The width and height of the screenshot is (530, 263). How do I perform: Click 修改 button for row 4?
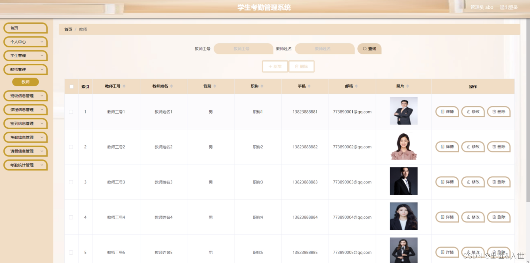pyautogui.click(x=473, y=217)
